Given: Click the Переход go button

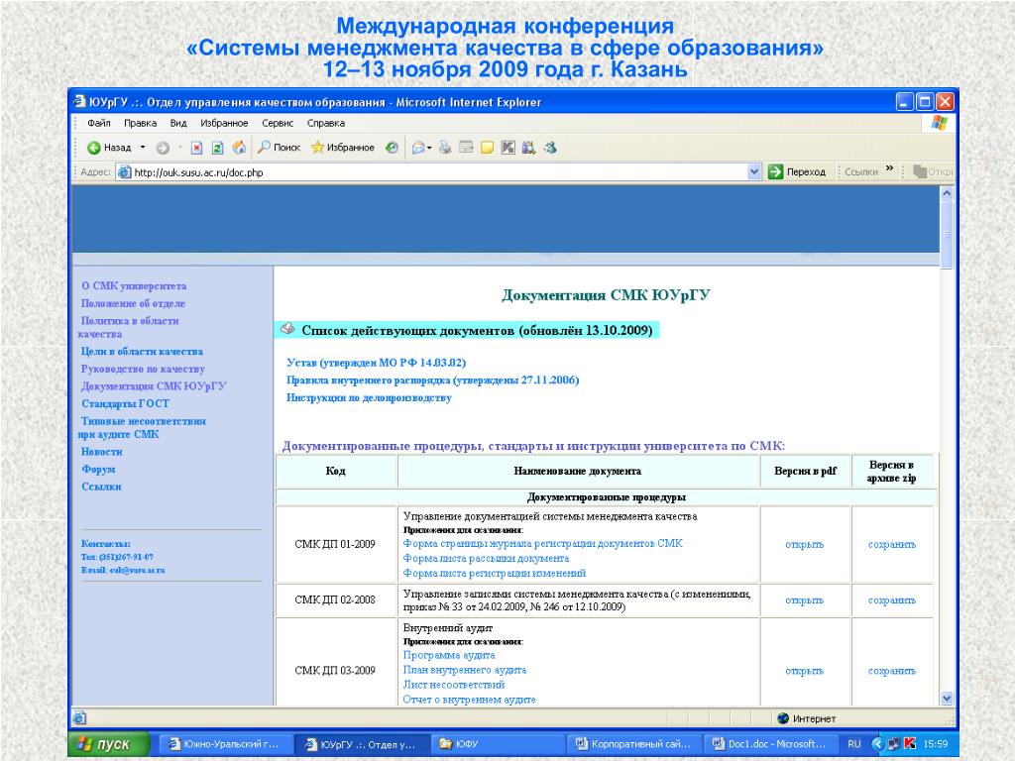Looking at the screenshot, I should tap(797, 172).
